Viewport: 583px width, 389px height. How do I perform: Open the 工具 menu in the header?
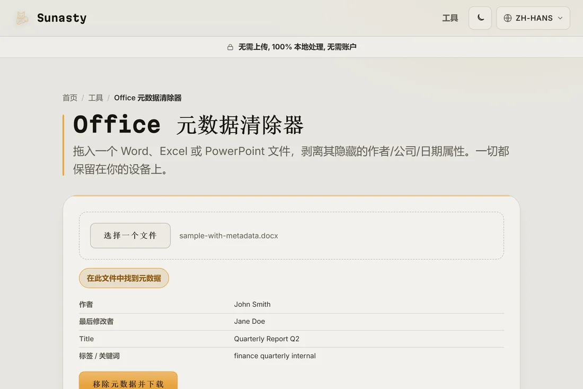tap(450, 18)
